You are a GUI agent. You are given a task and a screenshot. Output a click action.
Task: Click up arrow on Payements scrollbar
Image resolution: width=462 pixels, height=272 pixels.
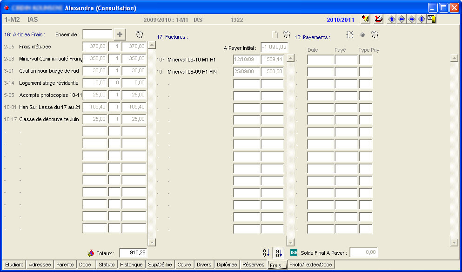pos(455,58)
